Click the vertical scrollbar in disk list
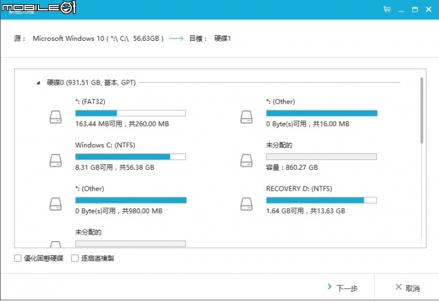 (422, 110)
